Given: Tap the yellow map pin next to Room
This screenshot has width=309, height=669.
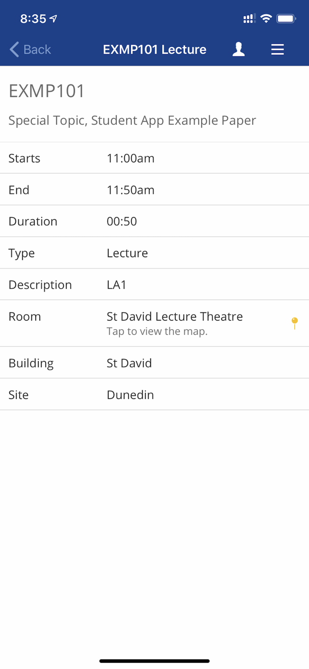Looking at the screenshot, I should click(x=295, y=323).
